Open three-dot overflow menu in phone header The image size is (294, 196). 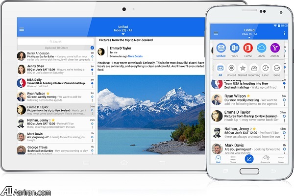point(283,33)
